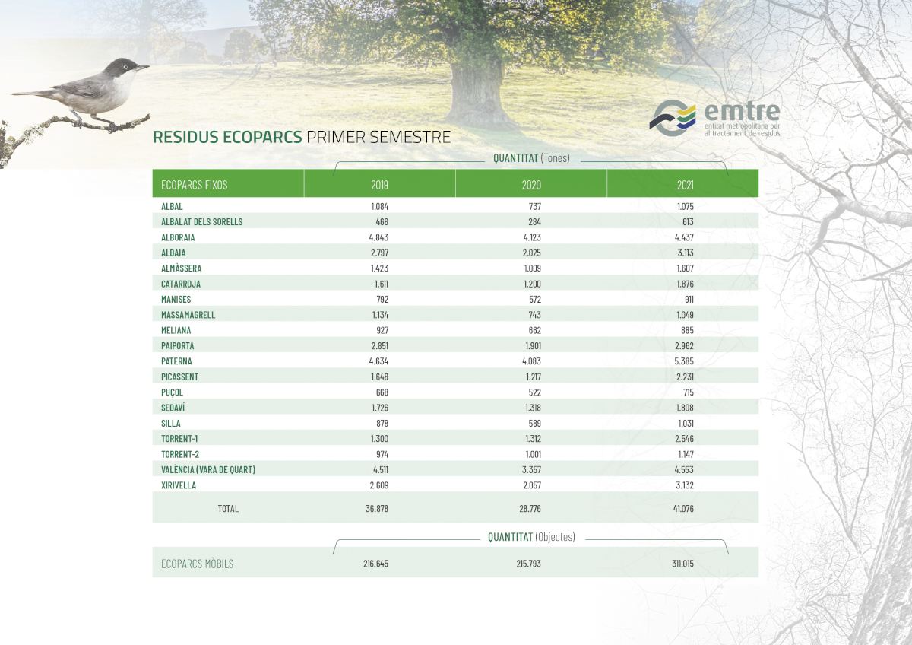Click the Paterna row name
Image resolution: width=912 pixels, height=645 pixels.
coord(176,361)
